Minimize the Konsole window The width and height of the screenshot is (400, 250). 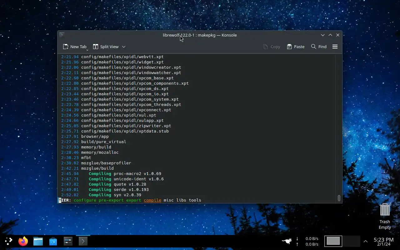pyautogui.click(x=323, y=35)
